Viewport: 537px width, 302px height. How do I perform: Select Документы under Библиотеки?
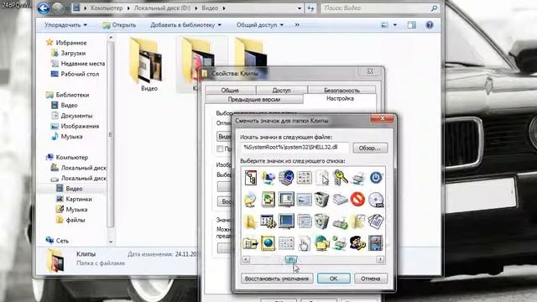click(76, 116)
